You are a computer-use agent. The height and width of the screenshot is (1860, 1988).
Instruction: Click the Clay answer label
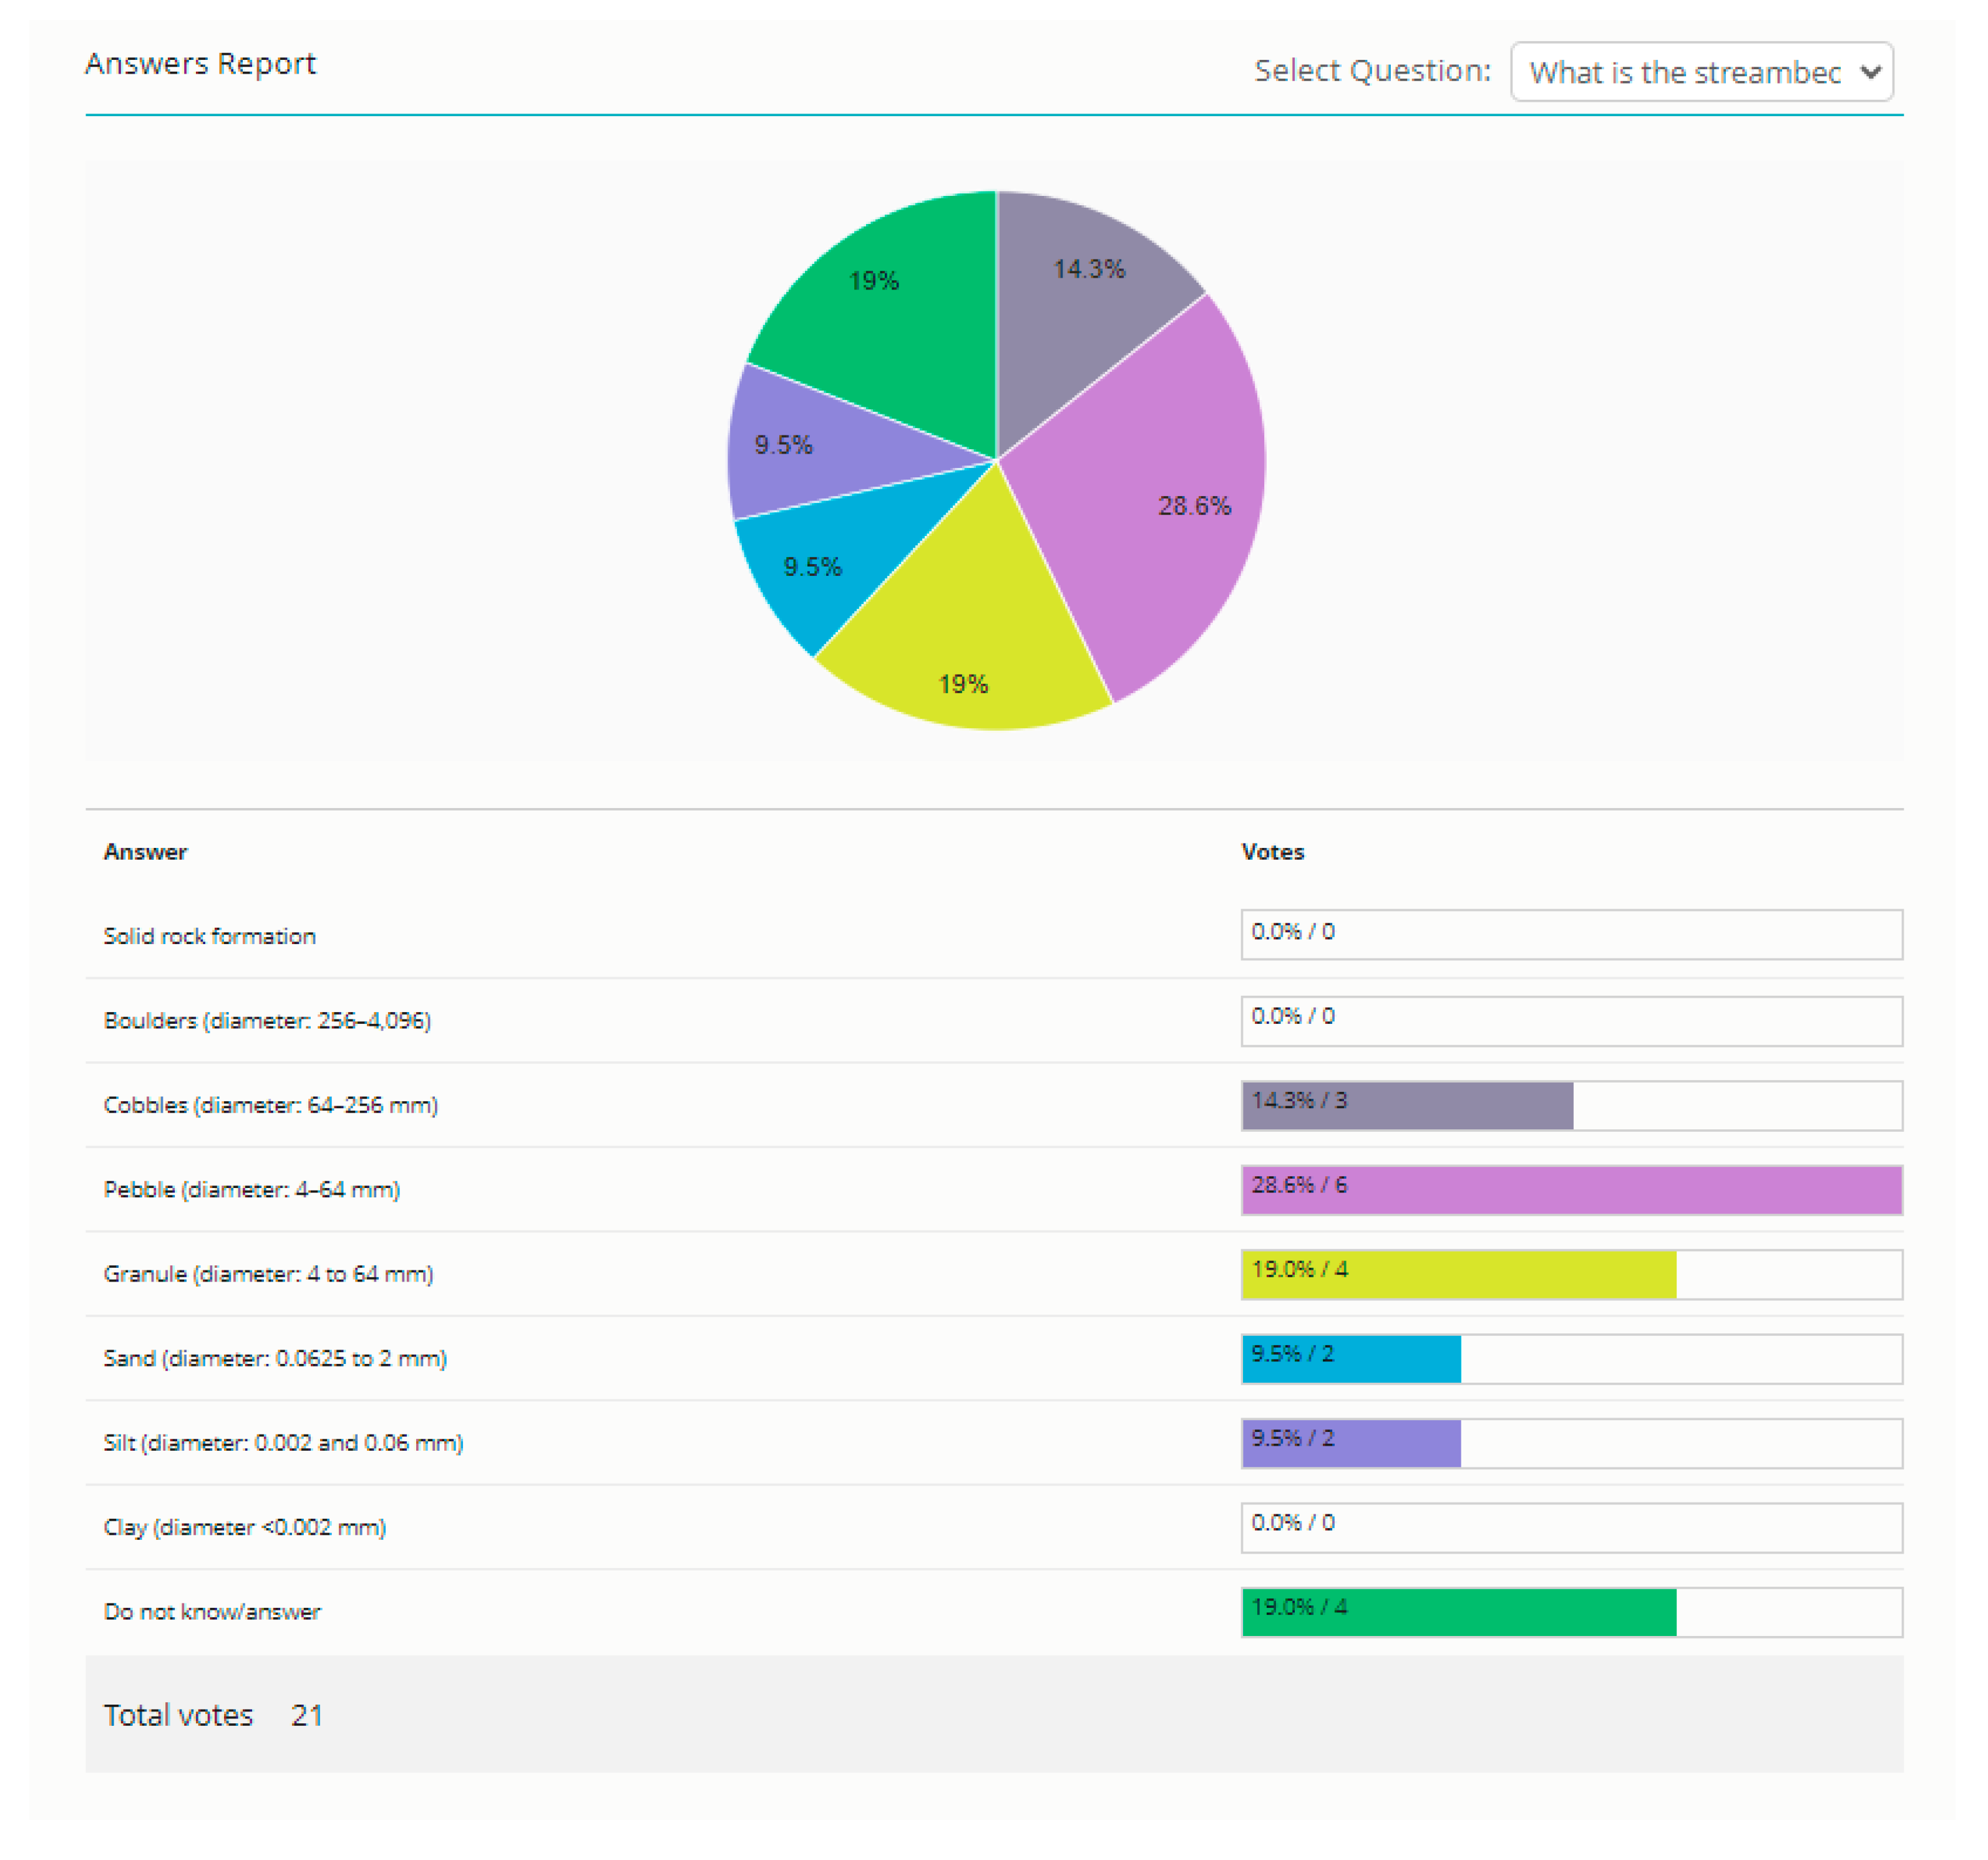point(244,1528)
